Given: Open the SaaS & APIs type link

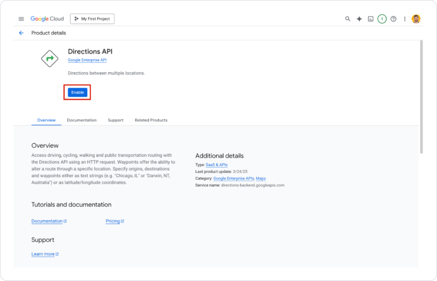Looking at the screenshot, I should (217, 165).
